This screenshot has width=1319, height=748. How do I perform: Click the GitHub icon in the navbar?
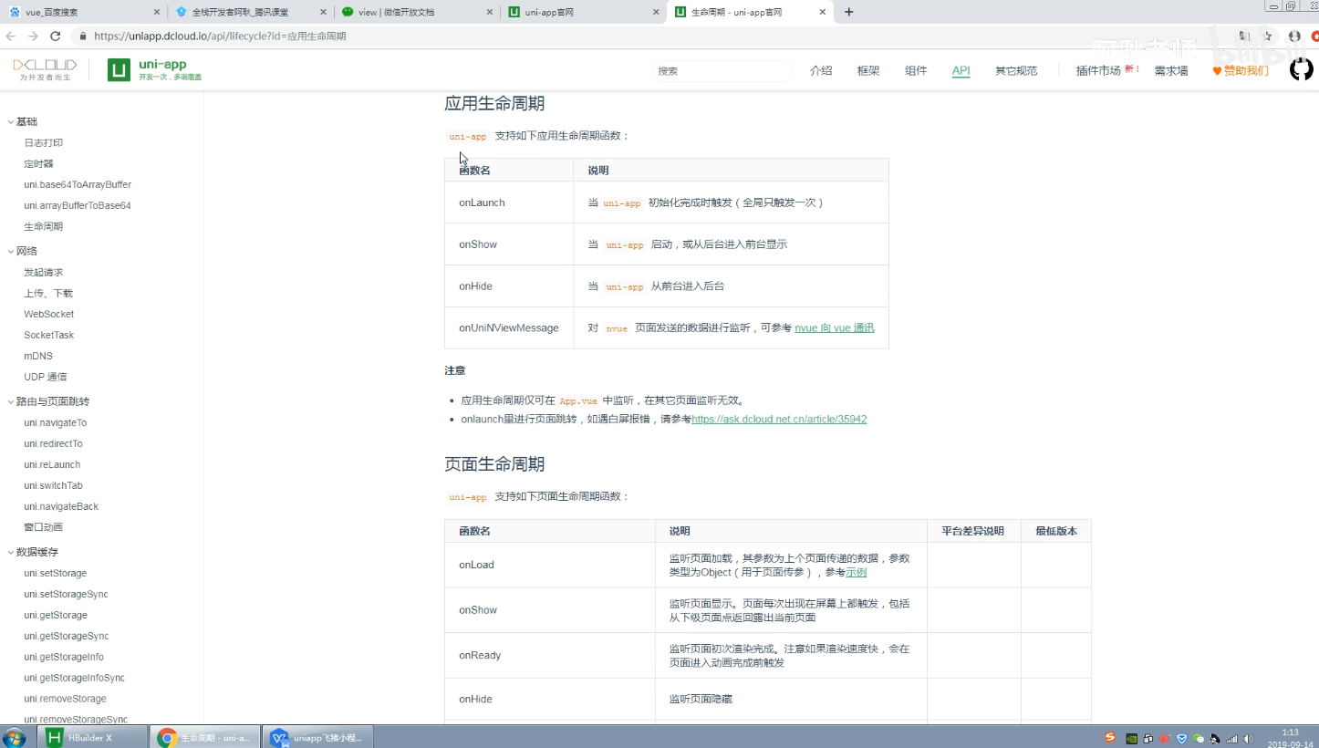[1301, 68]
